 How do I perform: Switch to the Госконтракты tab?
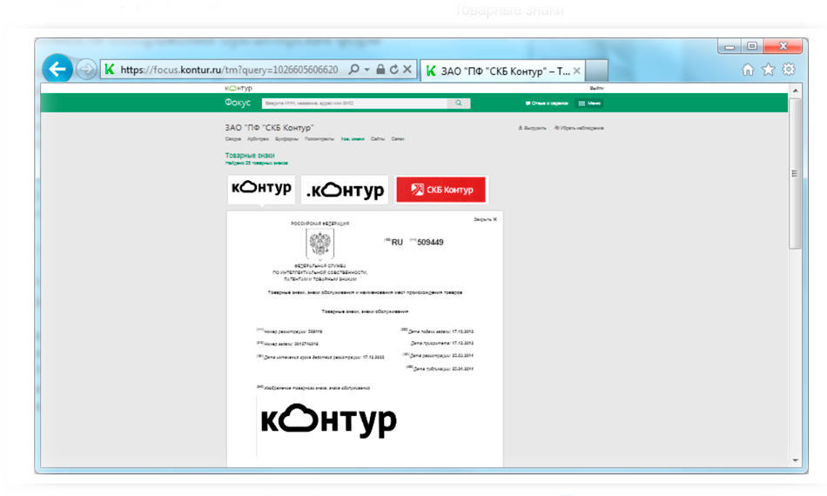[x=319, y=139]
